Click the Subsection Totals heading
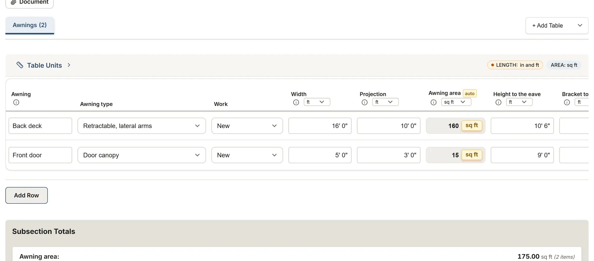 [x=44, y=231]
